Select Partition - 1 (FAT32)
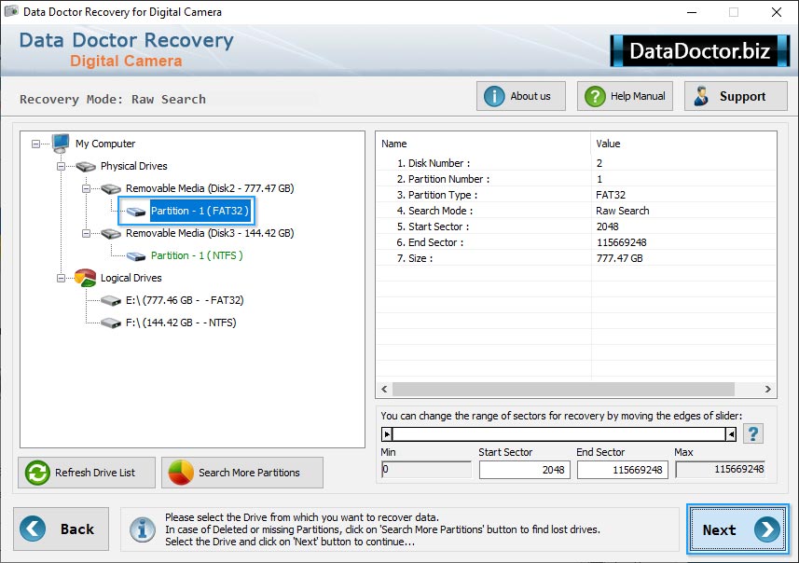The image size is (799, 563). 200,211
